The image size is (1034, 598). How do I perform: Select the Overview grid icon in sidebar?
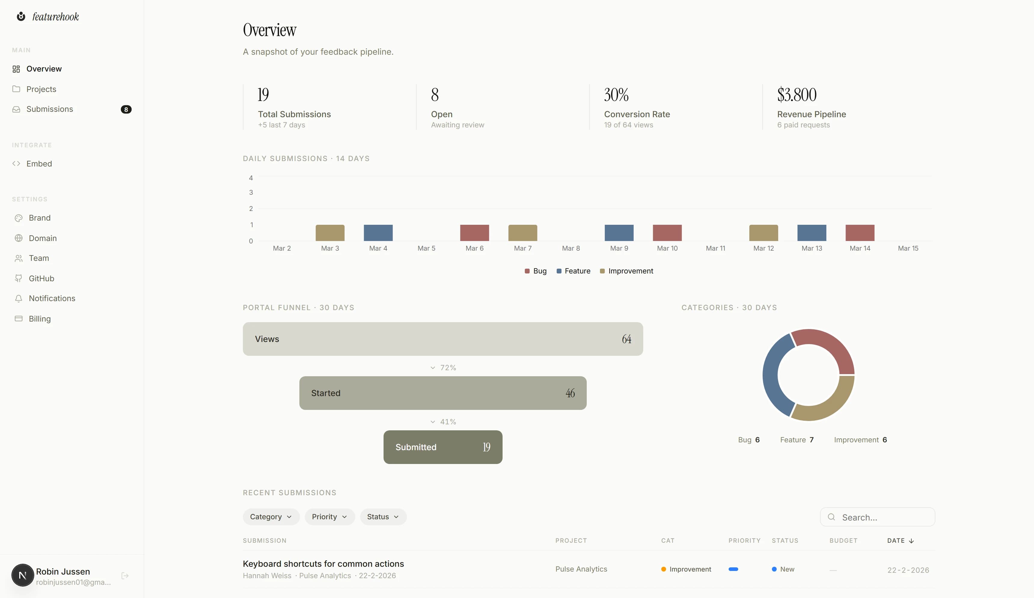click(x=17, y=69)
